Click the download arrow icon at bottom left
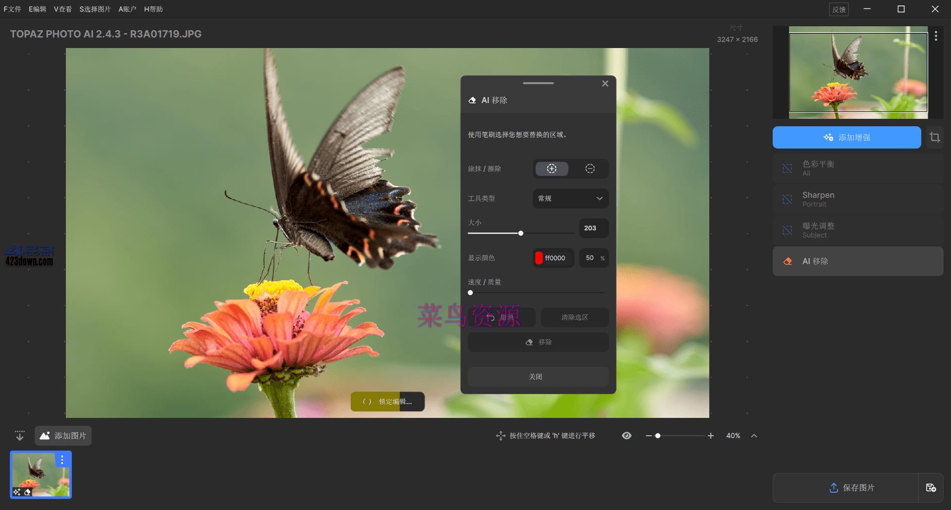 (19, 435)
